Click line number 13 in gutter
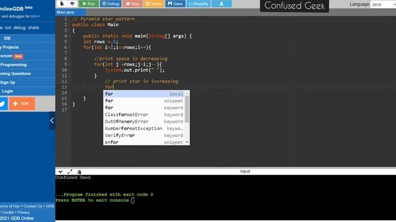The width and height of the screenshot is (396, 222). [64, 87]
